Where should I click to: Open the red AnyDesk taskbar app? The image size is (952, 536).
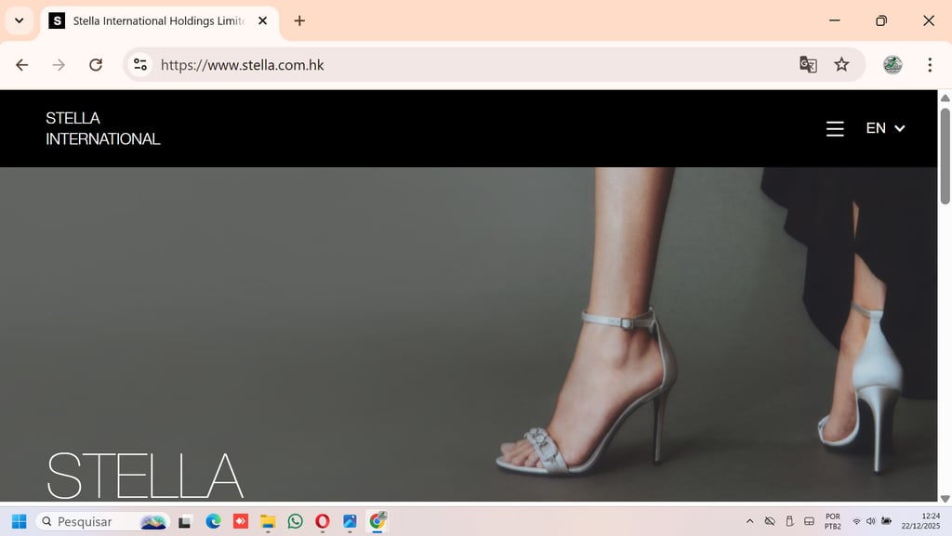tap(241, 521)
